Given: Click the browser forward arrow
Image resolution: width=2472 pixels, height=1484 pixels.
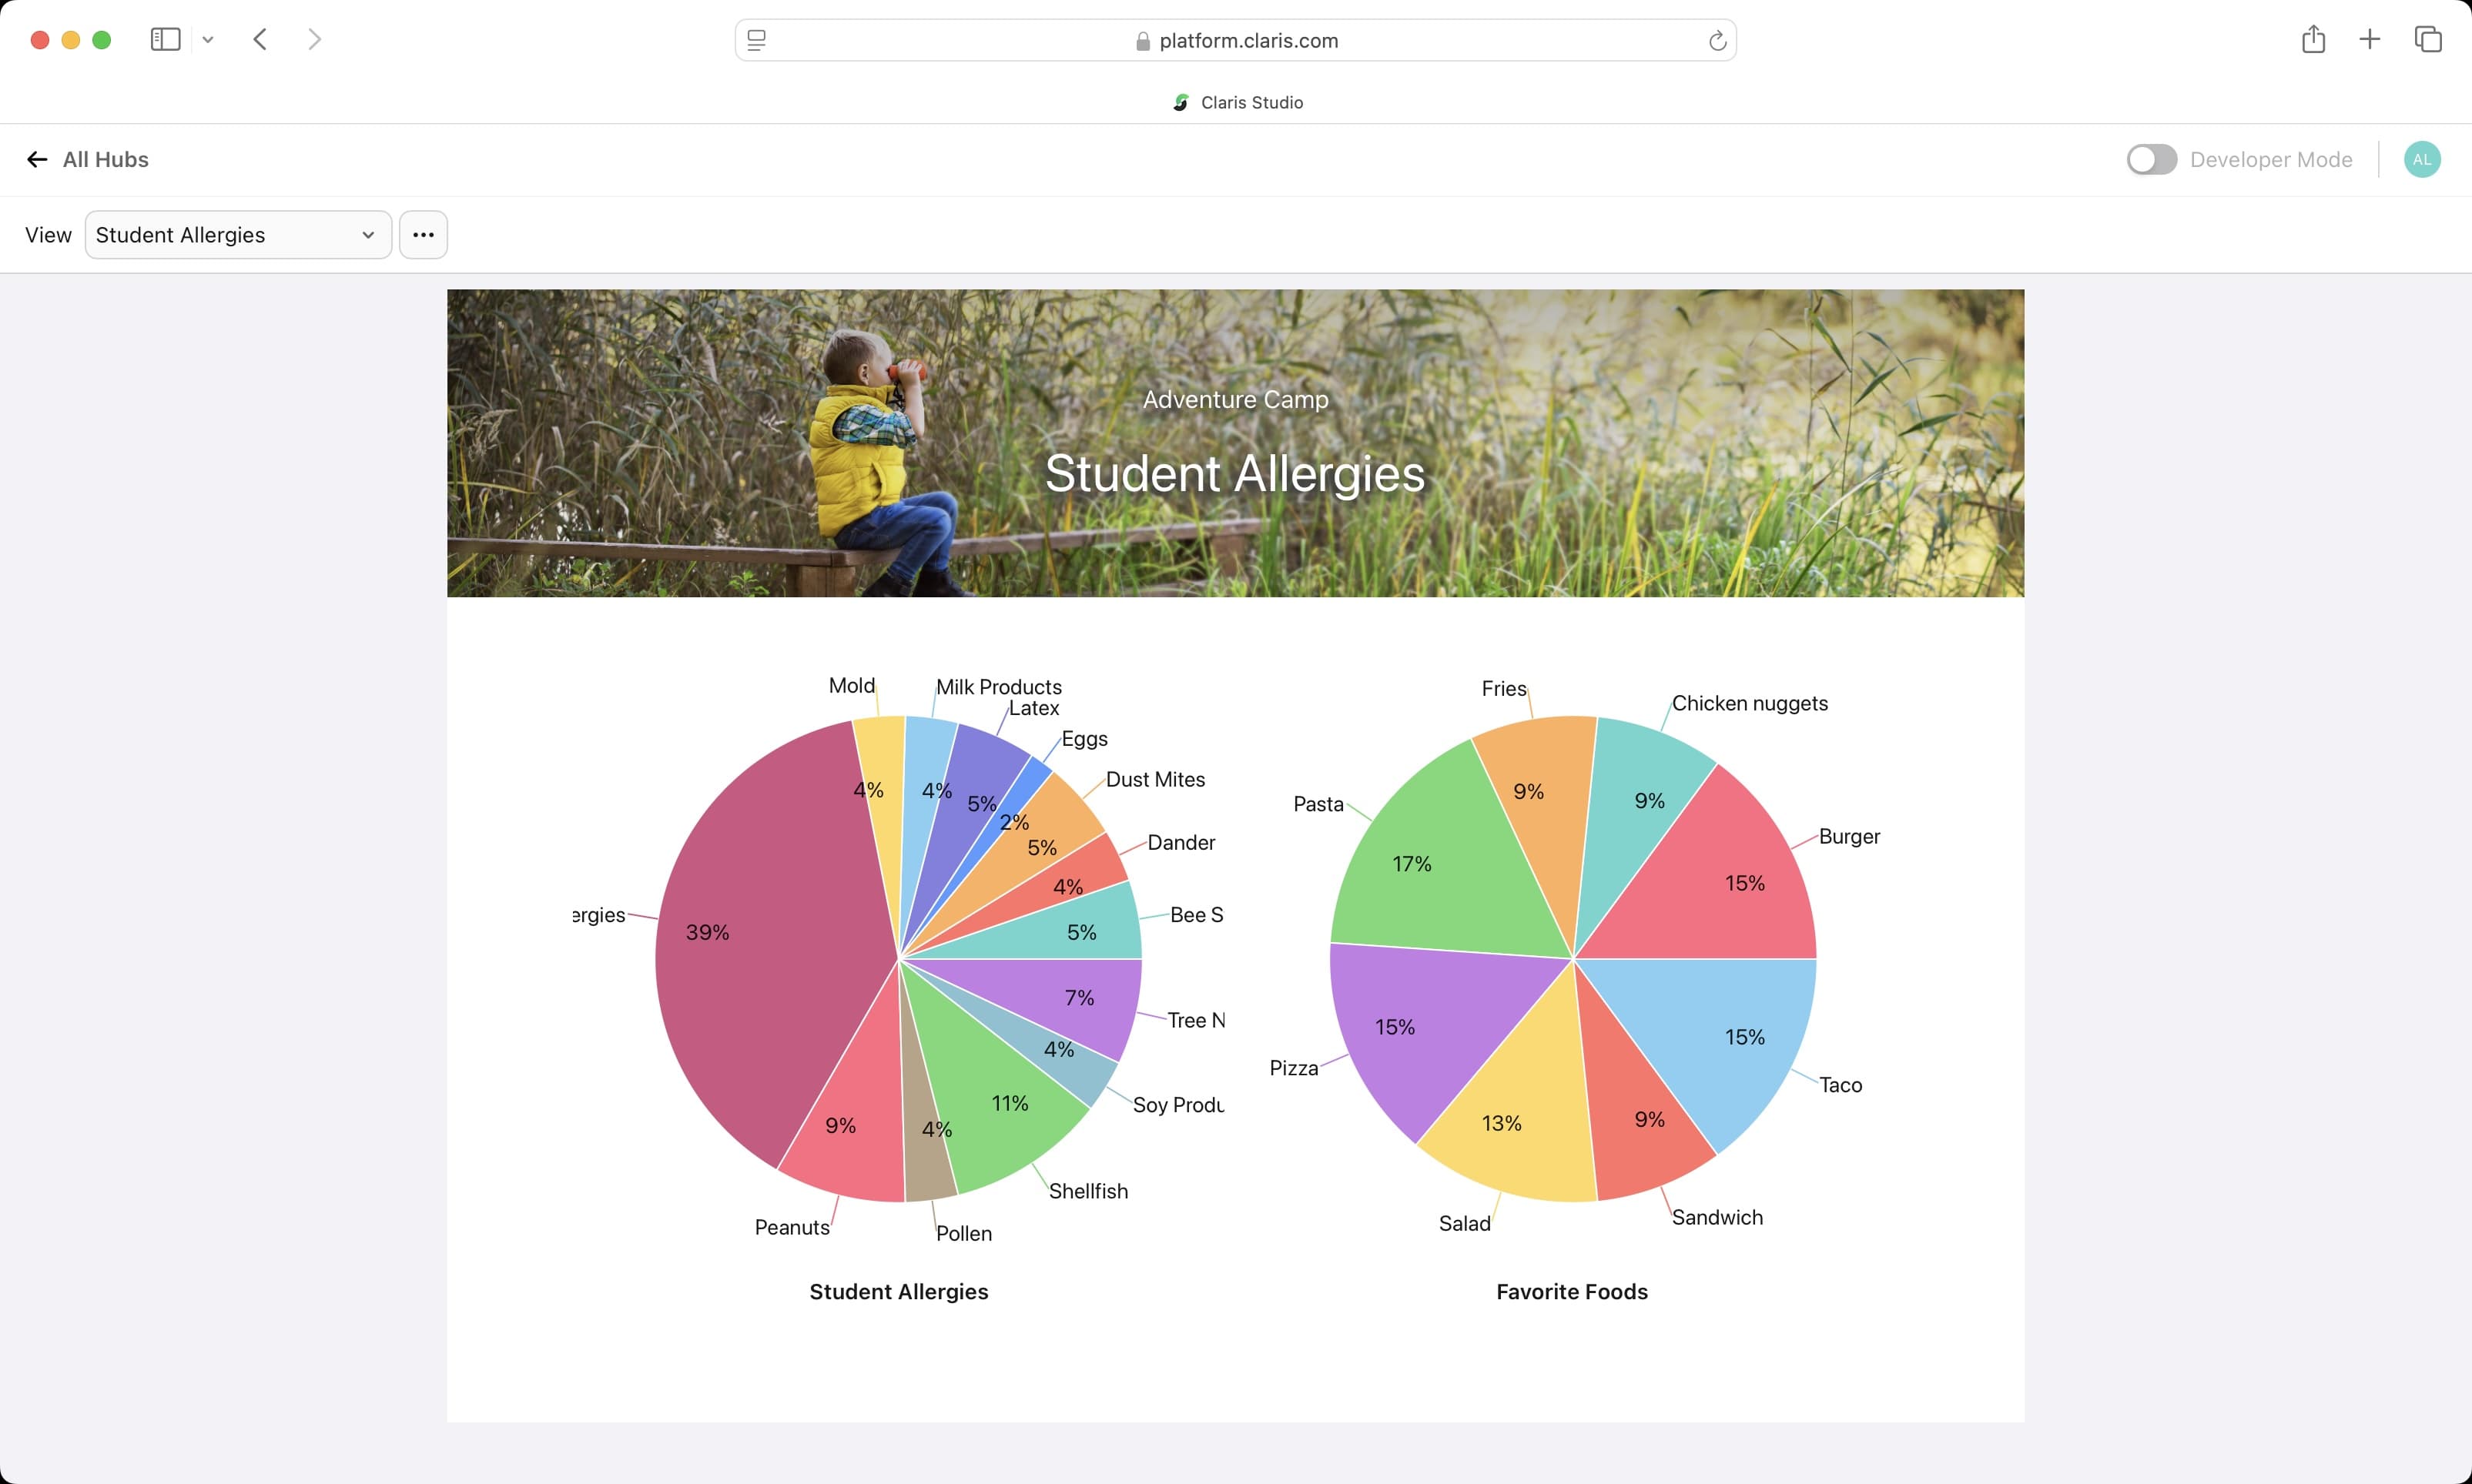Looking at the screenshot, I should click(x=315, y=40).
